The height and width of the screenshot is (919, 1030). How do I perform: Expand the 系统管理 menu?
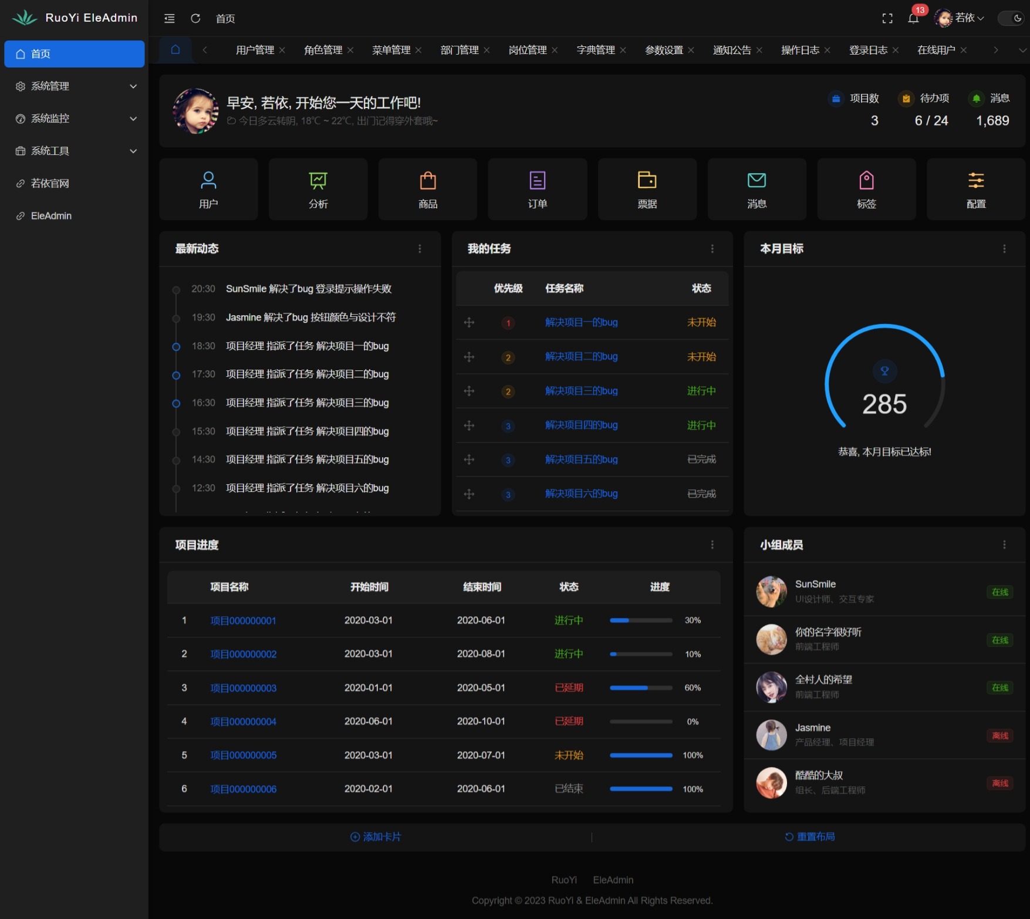74,86
